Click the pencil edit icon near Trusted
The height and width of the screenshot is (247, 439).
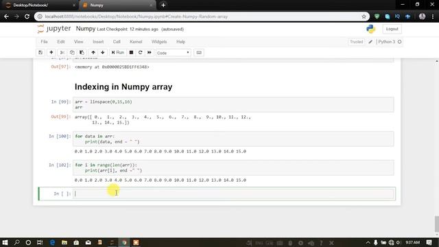tap(370, 42)
